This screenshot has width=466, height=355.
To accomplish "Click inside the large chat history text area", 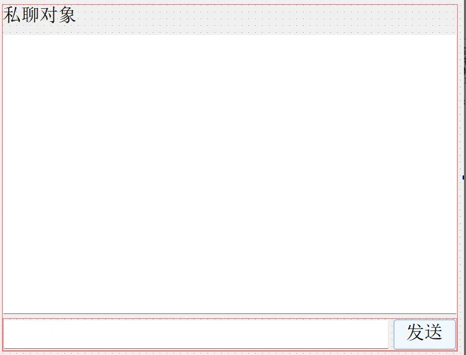I will coord(230,174).
